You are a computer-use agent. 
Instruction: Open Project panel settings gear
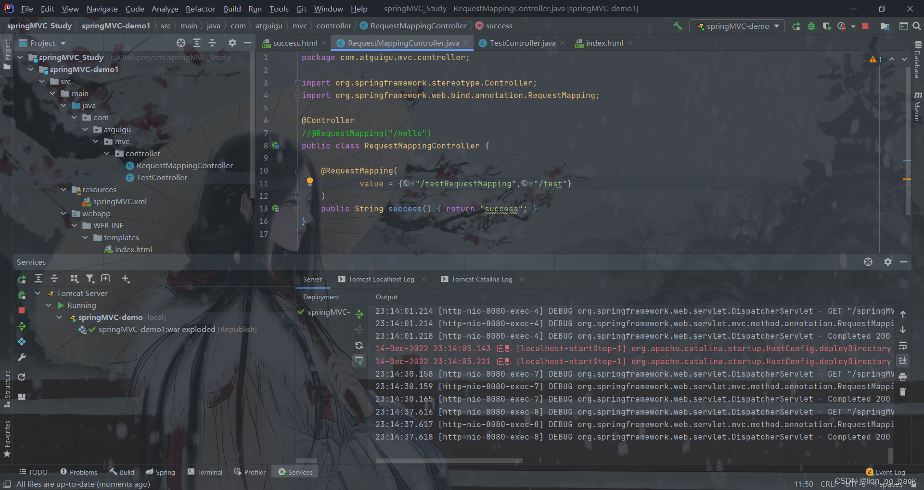pyautogui.click(x=232, y=43)
